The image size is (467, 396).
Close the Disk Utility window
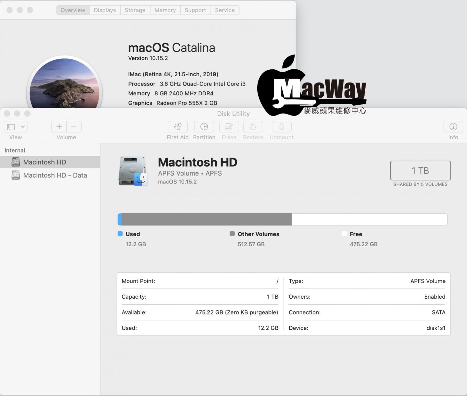tap(7, 114)
